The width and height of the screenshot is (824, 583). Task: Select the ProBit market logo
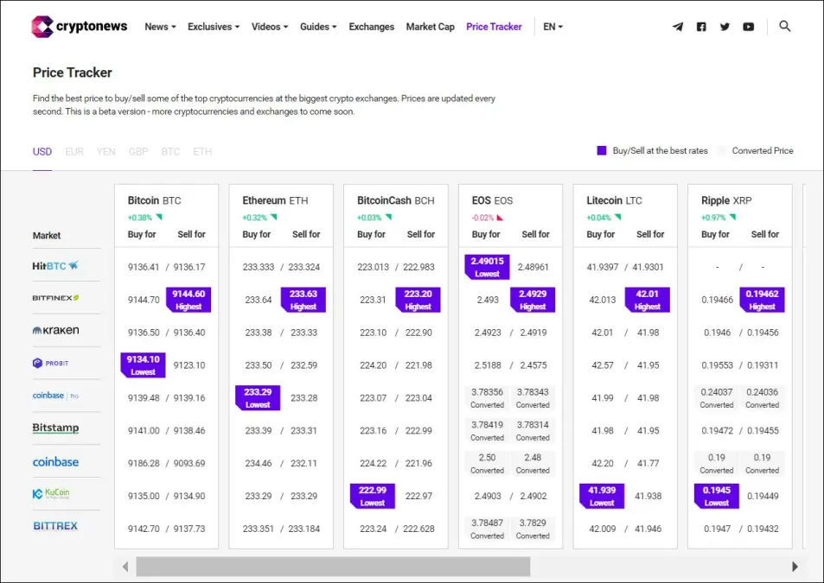coord(50,363)
